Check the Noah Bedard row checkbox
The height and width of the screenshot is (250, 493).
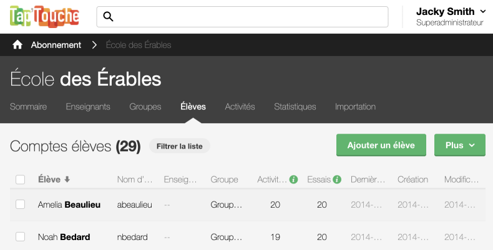[x=21, y=236]
